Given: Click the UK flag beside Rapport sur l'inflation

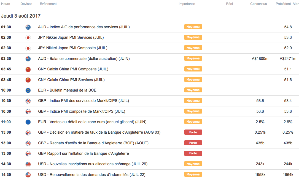Looking at the screenshot, I should (x=28, y=154).
